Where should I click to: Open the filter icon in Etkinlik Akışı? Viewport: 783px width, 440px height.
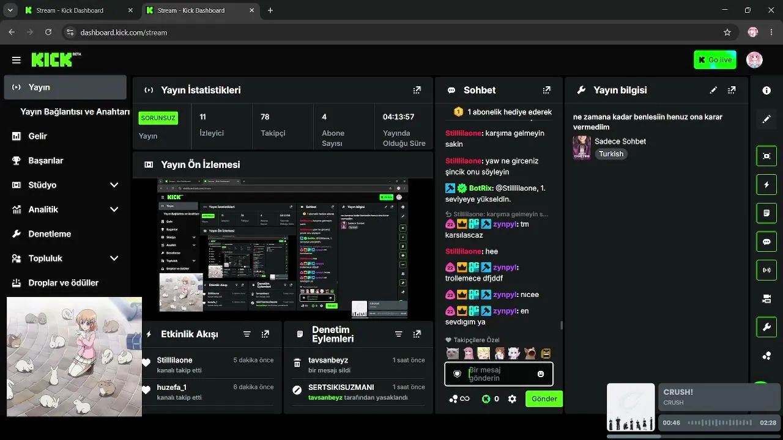click(247, 334)
